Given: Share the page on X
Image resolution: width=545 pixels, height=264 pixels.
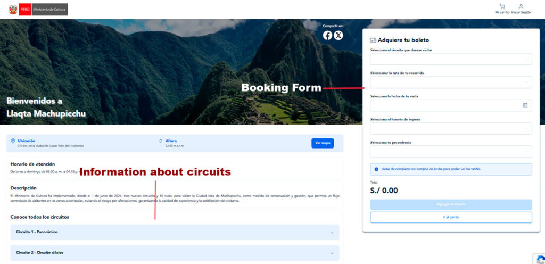Looking at the screenshot, I should (338, 35).
